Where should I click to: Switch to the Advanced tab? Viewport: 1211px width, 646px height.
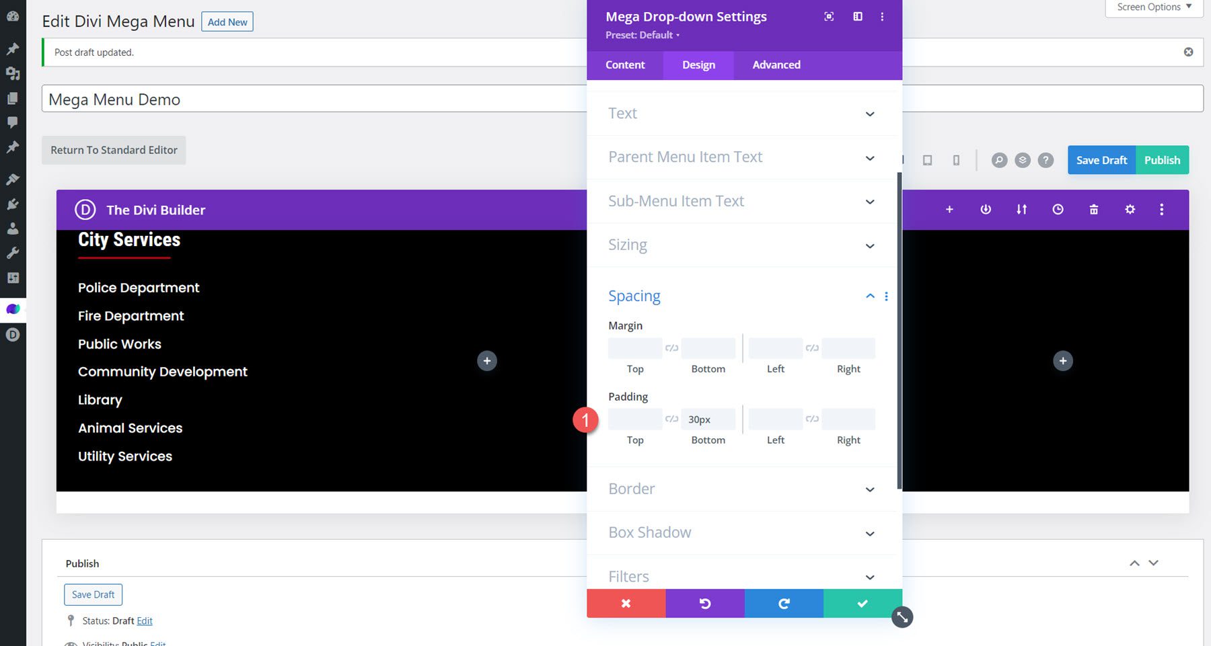coord(776,65)
